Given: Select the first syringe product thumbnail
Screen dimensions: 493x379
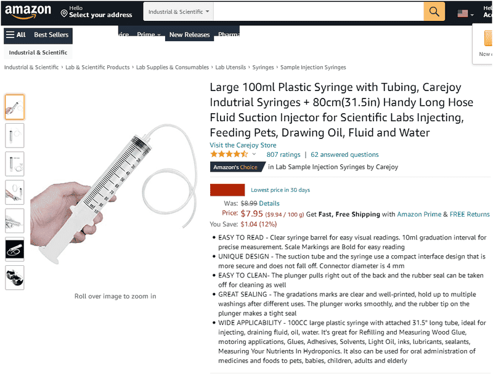Looking at the screenshot, I should (x=14, y=107).
